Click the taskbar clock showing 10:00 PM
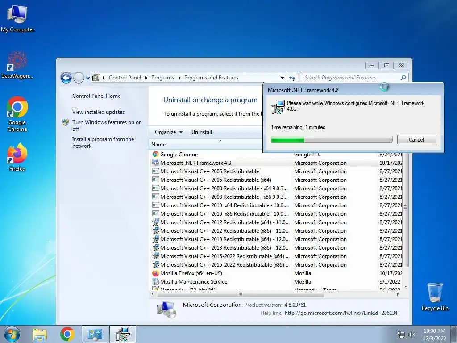 click(x=434, y=335)
